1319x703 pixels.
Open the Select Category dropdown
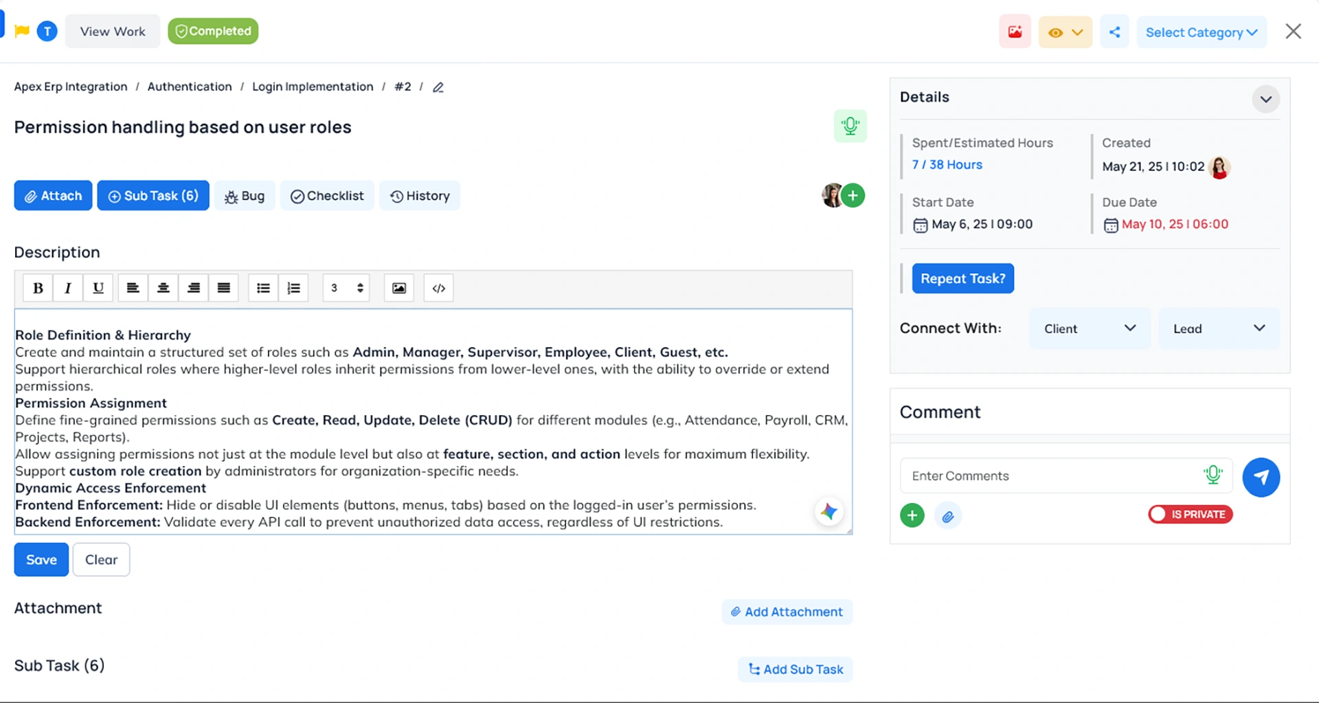pos(1201,32)
